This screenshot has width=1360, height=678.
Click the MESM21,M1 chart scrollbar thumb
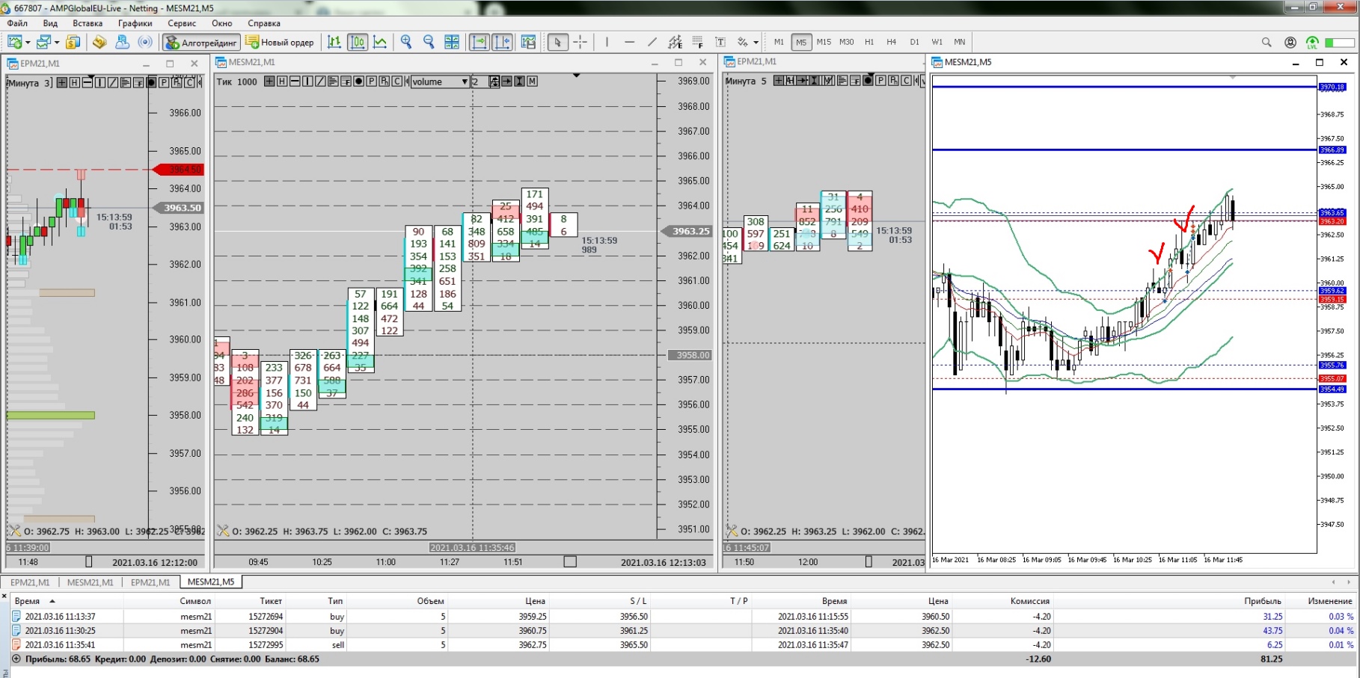(x=570, y=562)
